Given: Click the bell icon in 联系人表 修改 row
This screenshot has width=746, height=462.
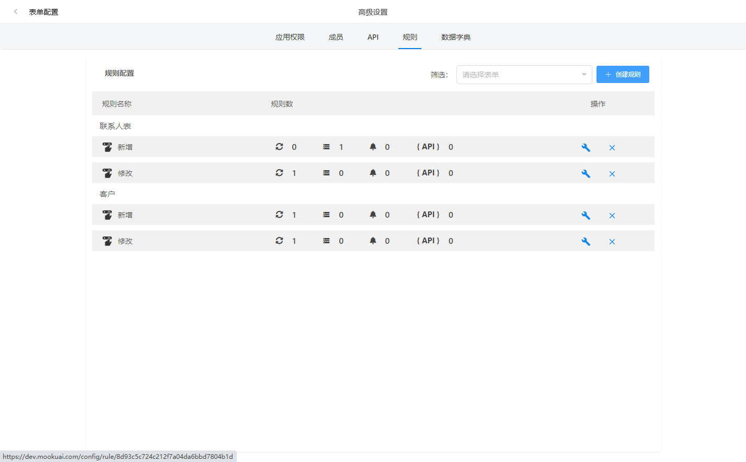Looking at the screenshot, I should [x=373, y=173].
